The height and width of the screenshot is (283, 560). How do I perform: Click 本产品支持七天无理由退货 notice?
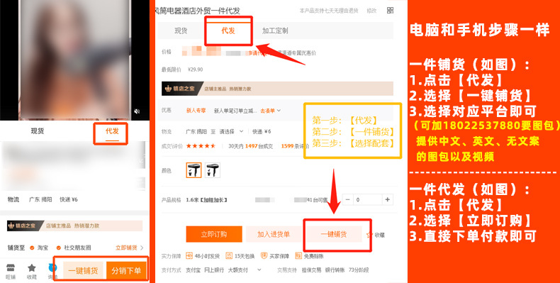click(x=329, y=11)
